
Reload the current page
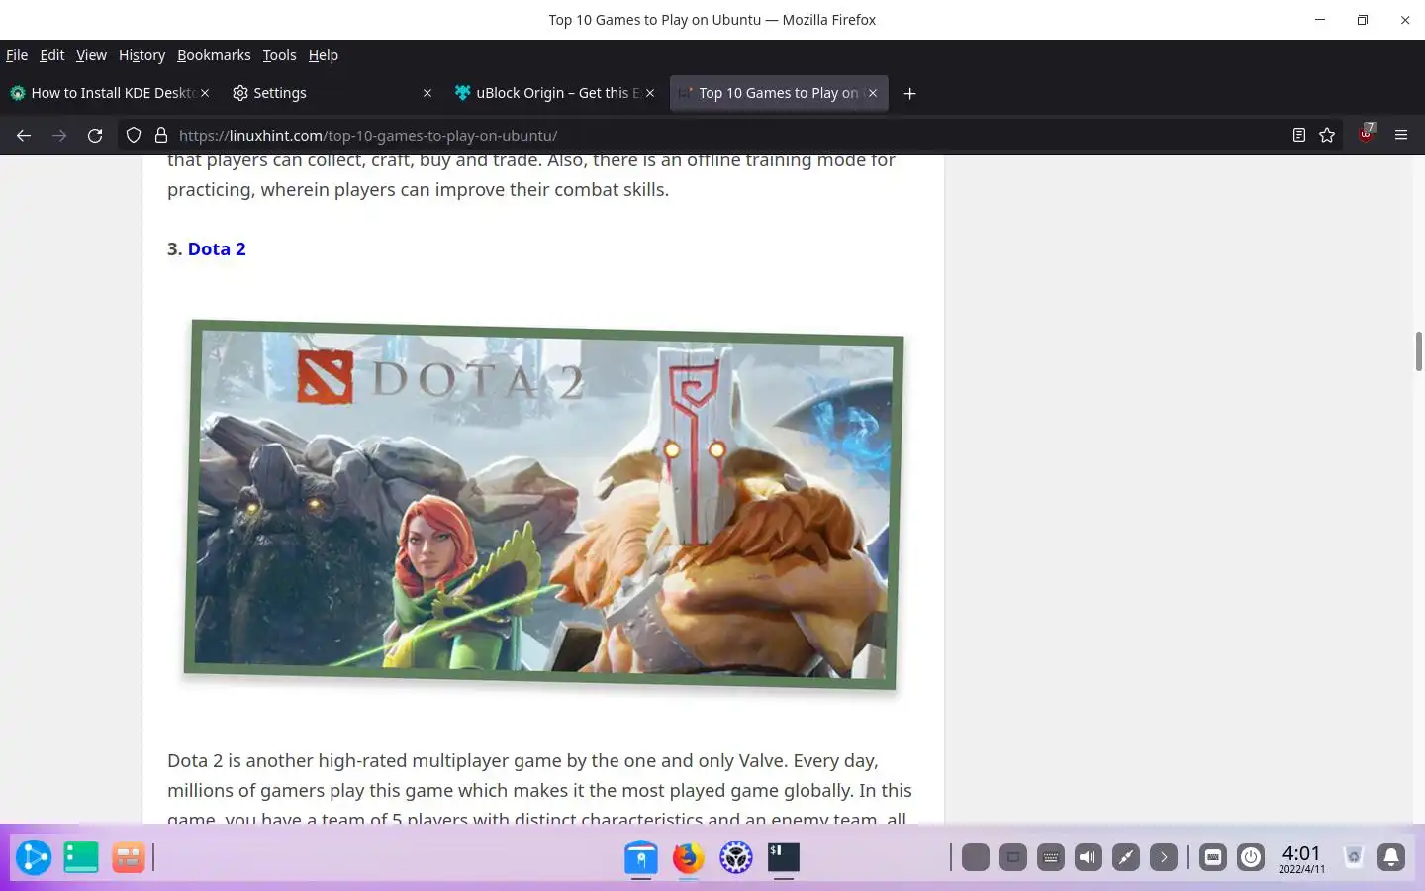(95, 135)
